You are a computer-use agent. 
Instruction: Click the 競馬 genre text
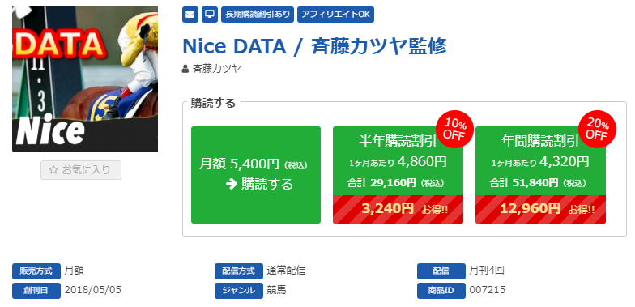[x=277, y=290]
